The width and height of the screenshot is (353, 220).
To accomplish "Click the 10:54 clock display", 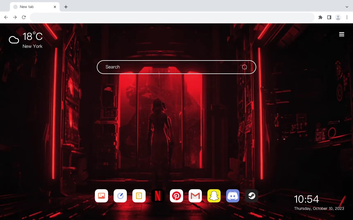I will point(306,199).
